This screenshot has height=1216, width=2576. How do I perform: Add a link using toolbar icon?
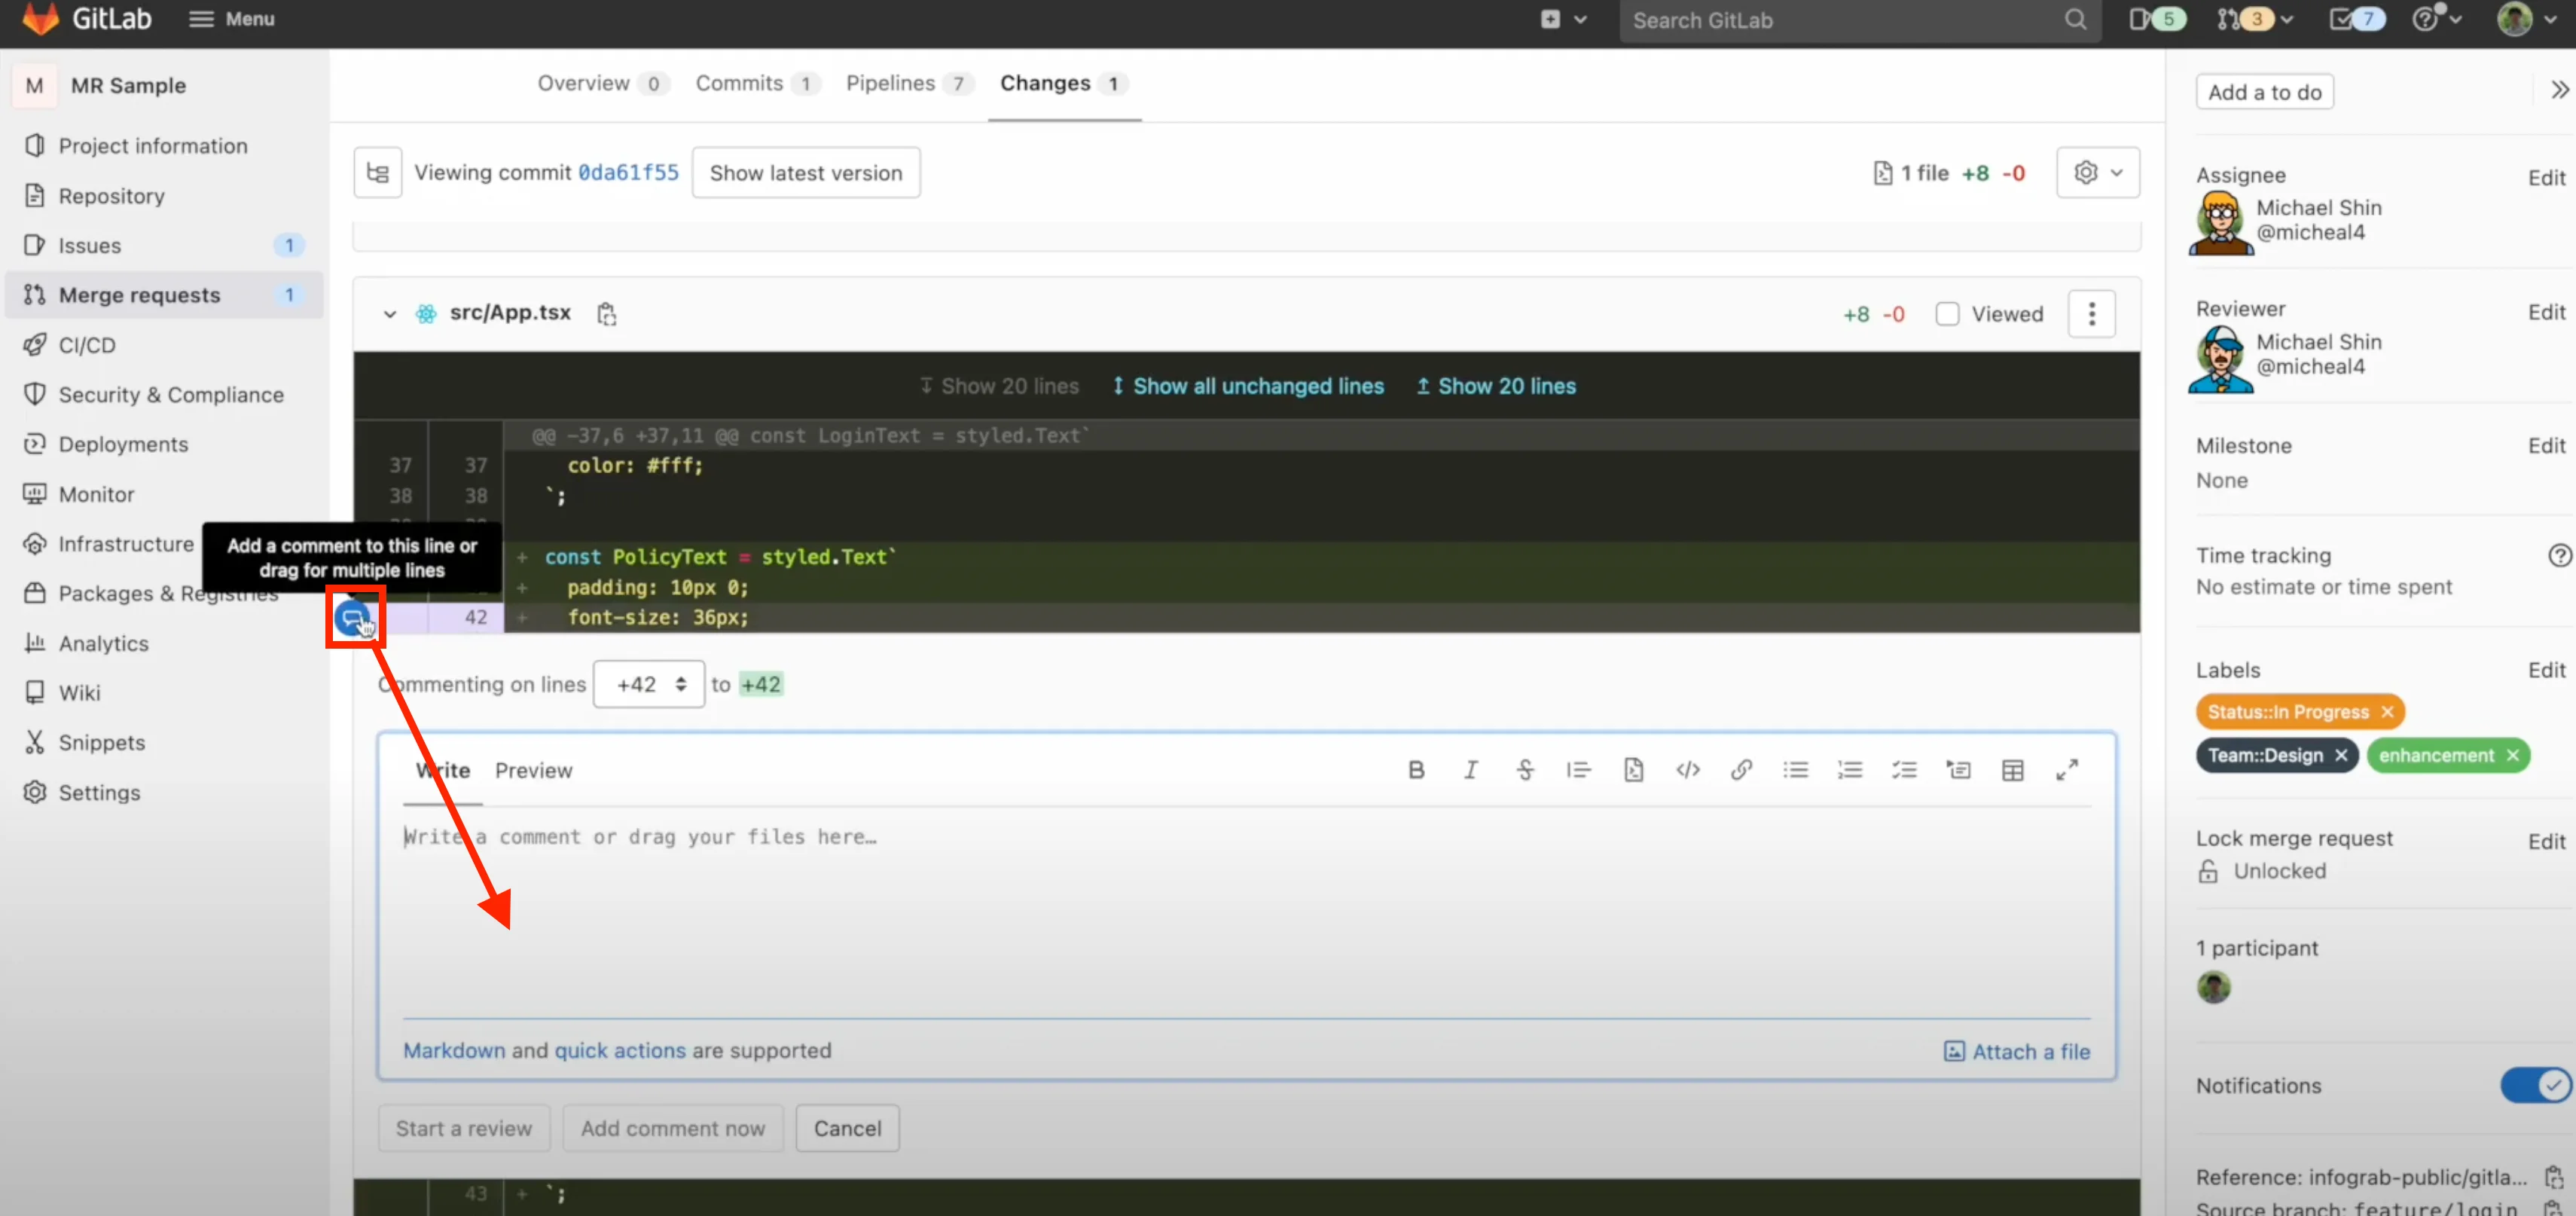coord(1741,770)
